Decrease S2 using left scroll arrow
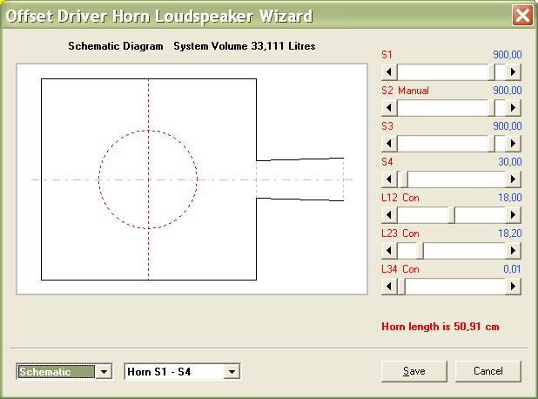 (x=389, y=108)
